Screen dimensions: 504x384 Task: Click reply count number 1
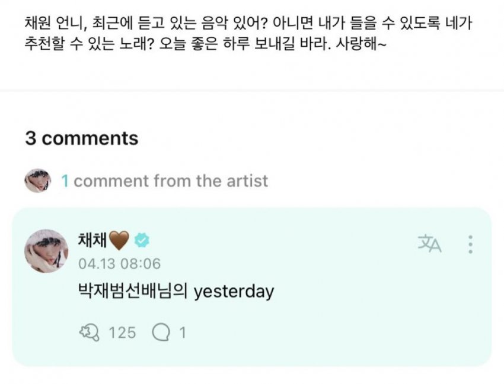(183, 333)
